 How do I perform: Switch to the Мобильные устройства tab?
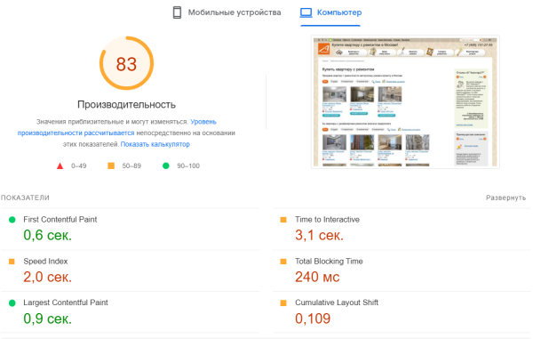tap(227, 12)
